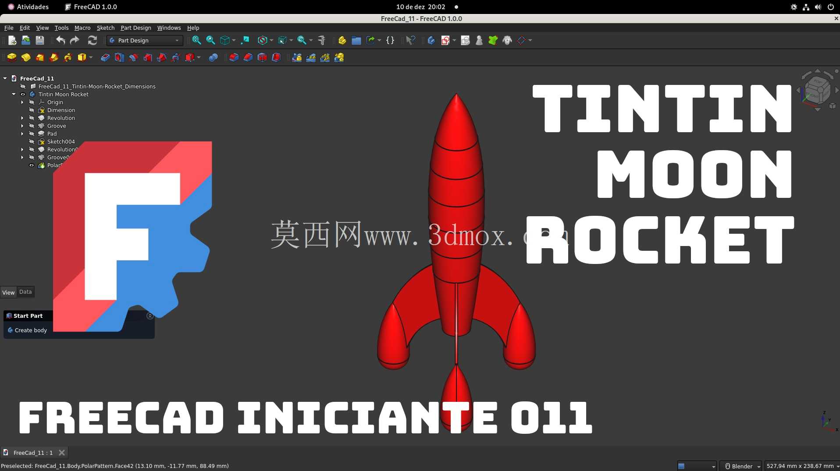Collapse the FreeCad_11 document tree

tap(5, 78)
